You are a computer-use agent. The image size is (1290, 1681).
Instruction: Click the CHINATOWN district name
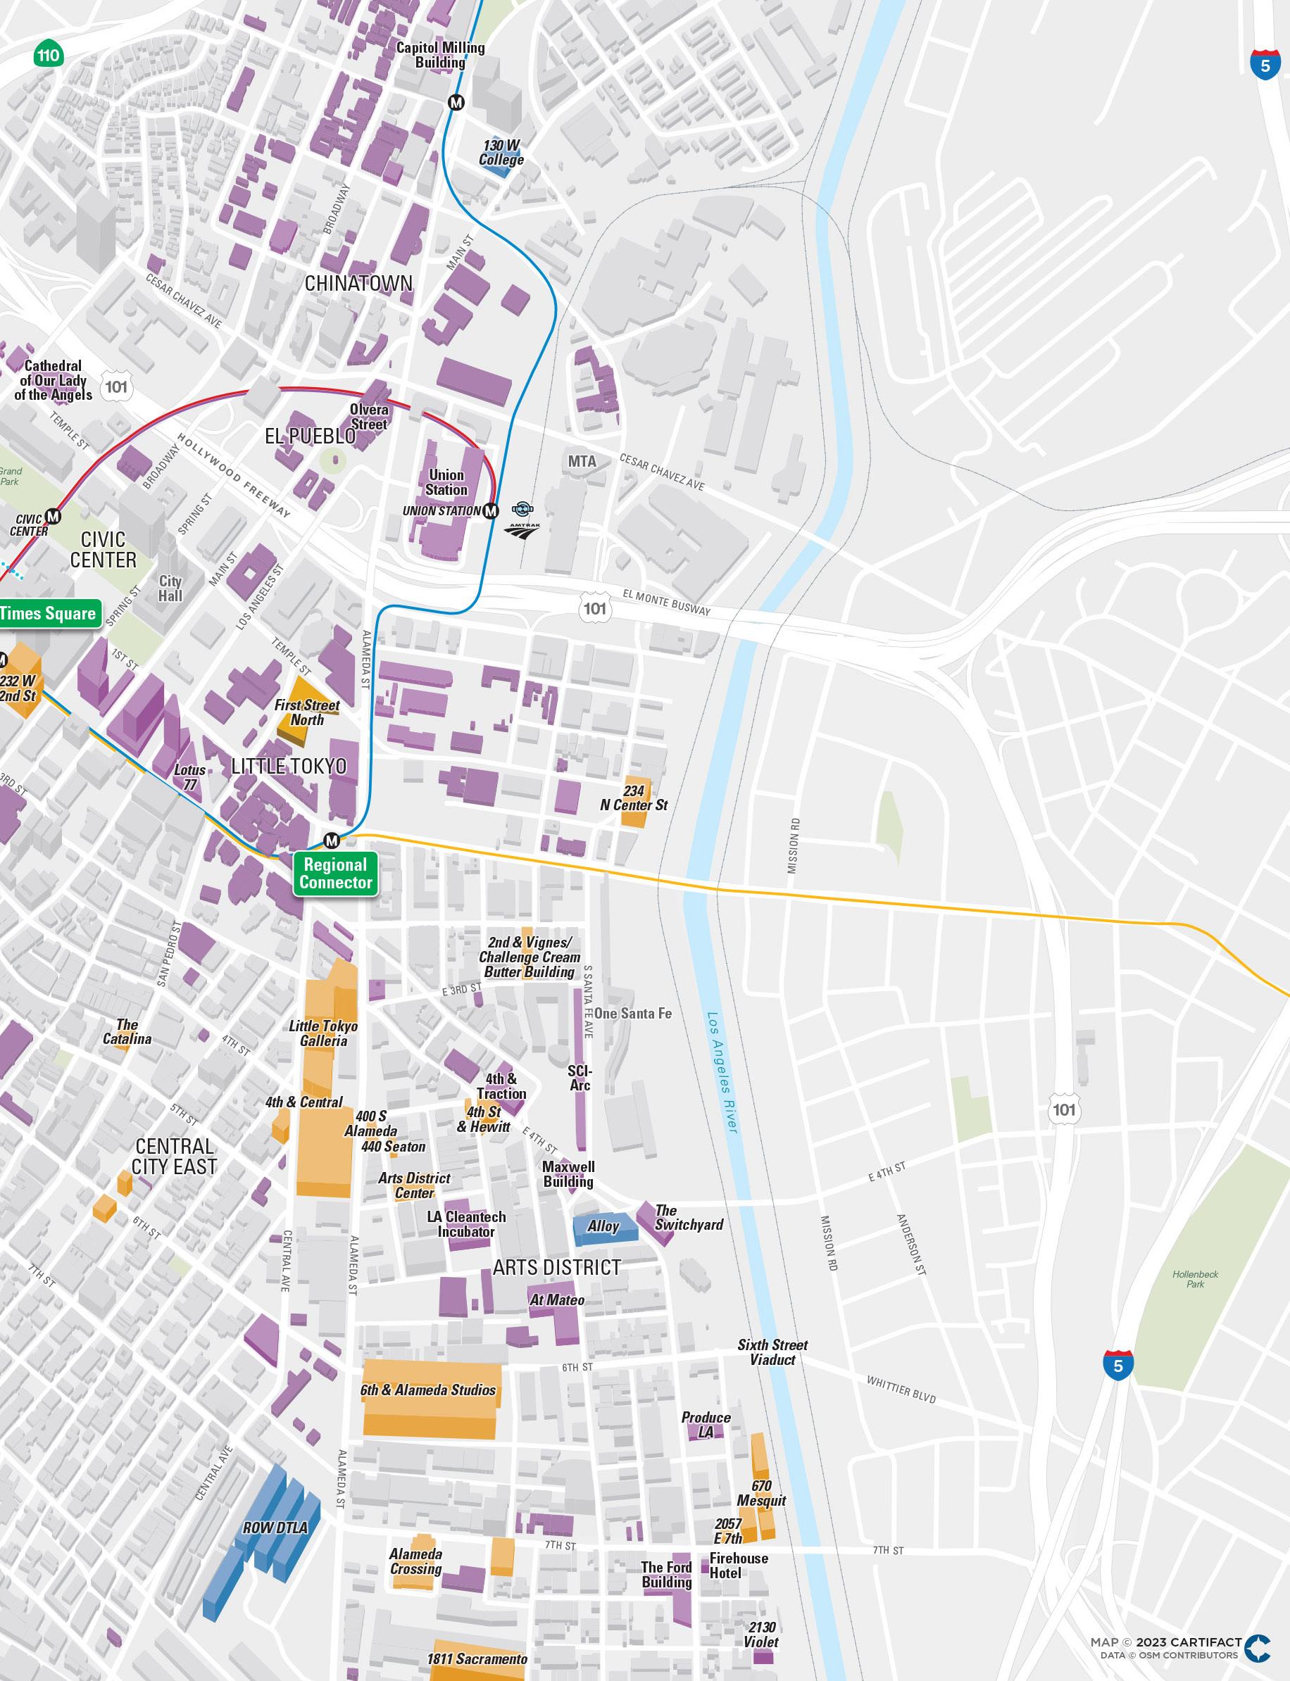pos(358,283)
